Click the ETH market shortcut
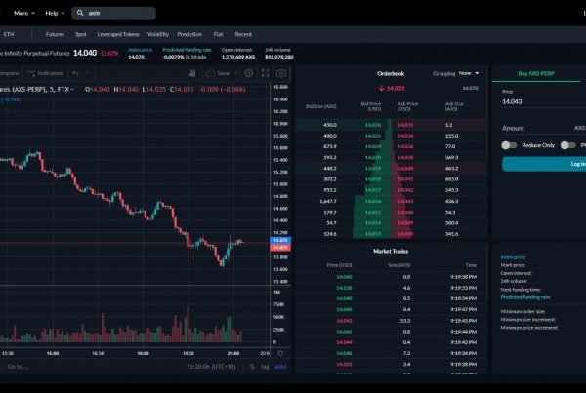The width and height of the screenshot is (586, 393). pos(9,34)
